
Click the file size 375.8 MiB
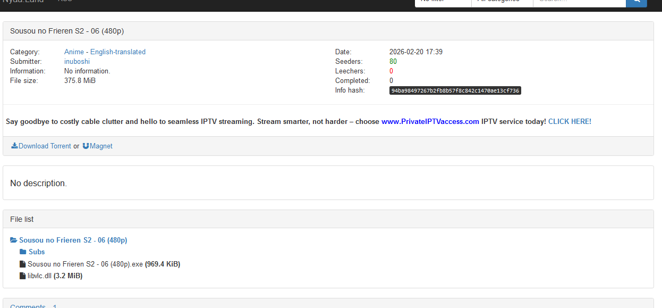[x=80, y=81]
